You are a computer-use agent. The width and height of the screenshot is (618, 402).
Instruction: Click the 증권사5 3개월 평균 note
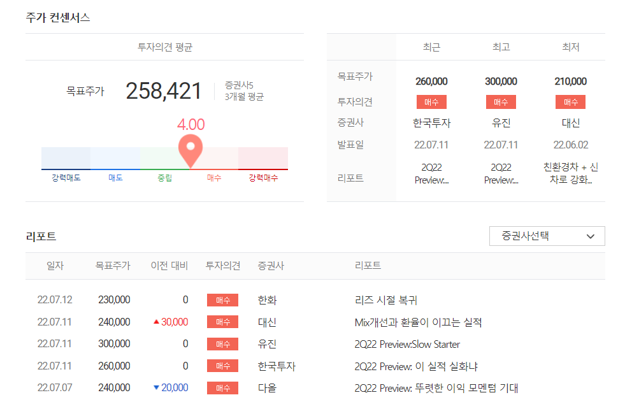click(x=244, y=91)
